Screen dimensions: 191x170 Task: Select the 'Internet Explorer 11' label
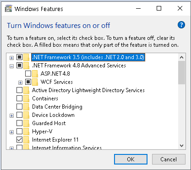[x=55, y=140]
